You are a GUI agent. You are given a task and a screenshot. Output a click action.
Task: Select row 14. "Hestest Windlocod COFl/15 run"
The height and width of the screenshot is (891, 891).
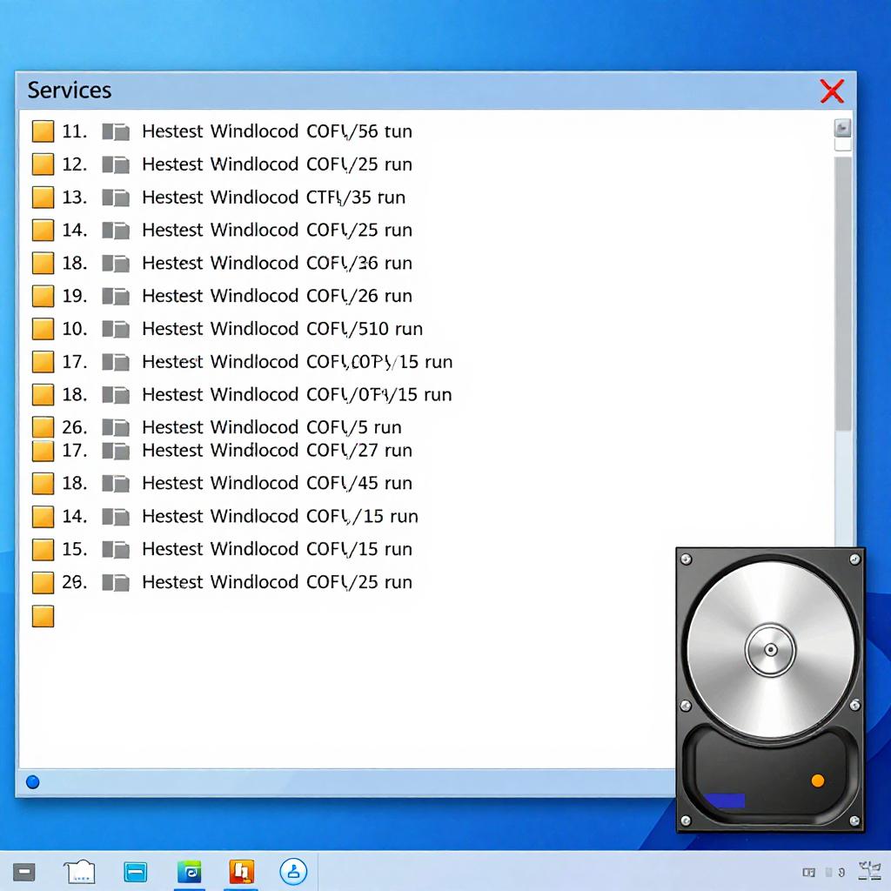280,517
